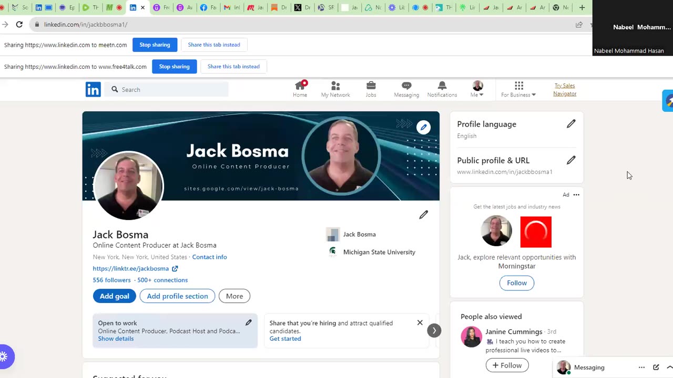
Task: Switch to the Gmail inbox tab
Action: tap(231, 7)
